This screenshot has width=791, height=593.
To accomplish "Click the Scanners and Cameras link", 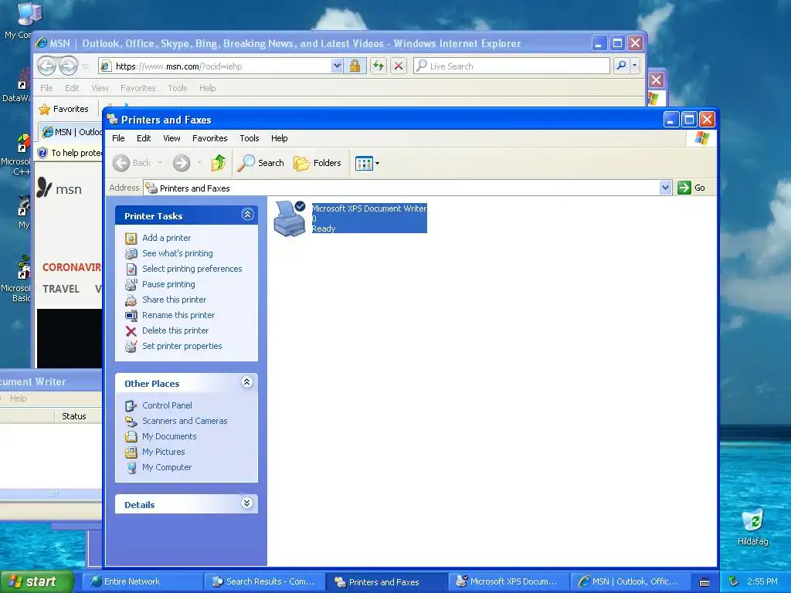I will pos(185,421).
